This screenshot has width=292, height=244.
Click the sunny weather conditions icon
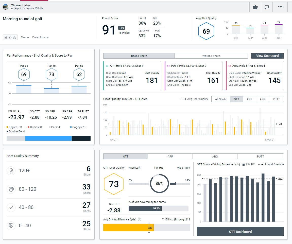10,38
